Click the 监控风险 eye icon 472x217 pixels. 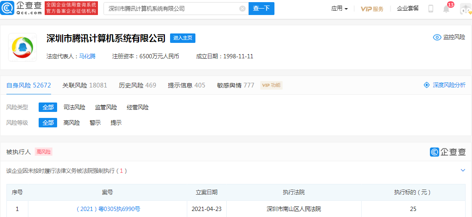(436, 37)
